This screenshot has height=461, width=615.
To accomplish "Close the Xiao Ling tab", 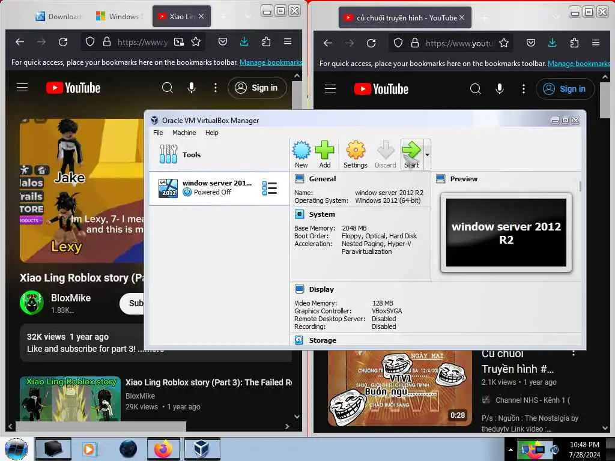I will point(201,16).
